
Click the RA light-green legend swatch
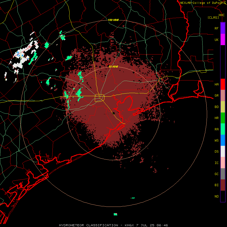223,129
